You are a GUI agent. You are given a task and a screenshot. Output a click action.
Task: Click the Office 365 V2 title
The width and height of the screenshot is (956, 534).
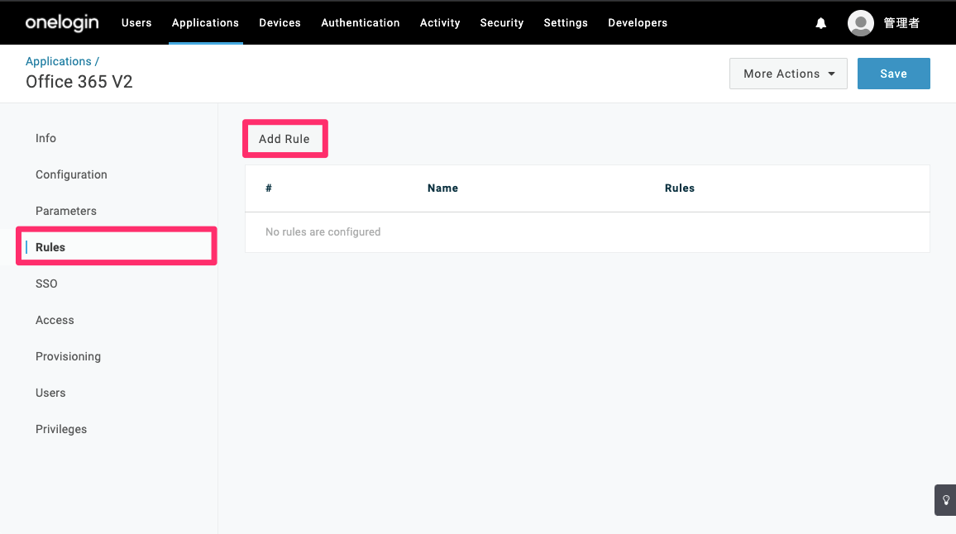79,82
